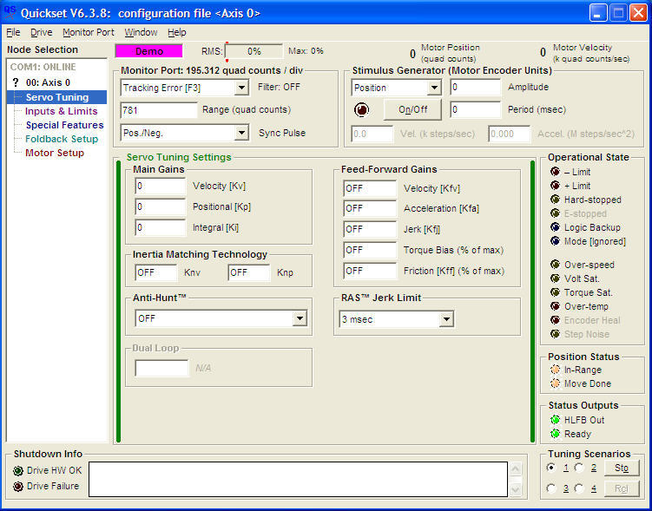652x511 pixels.
Task: Open Foldback Setup node
Action: point(62,139)
